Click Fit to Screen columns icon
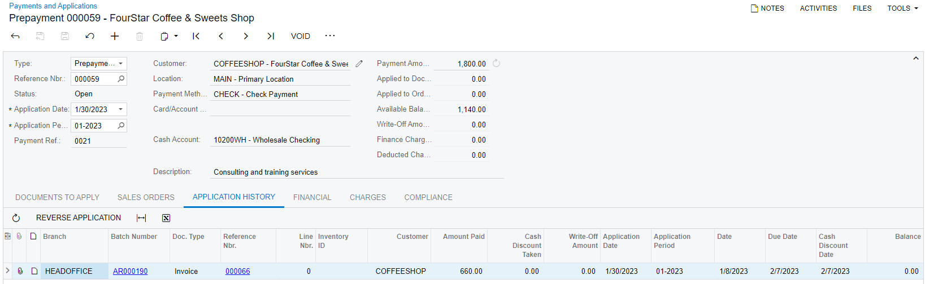Image resolution: width=925 pixels, height=284 pixels. coord(141,218)
